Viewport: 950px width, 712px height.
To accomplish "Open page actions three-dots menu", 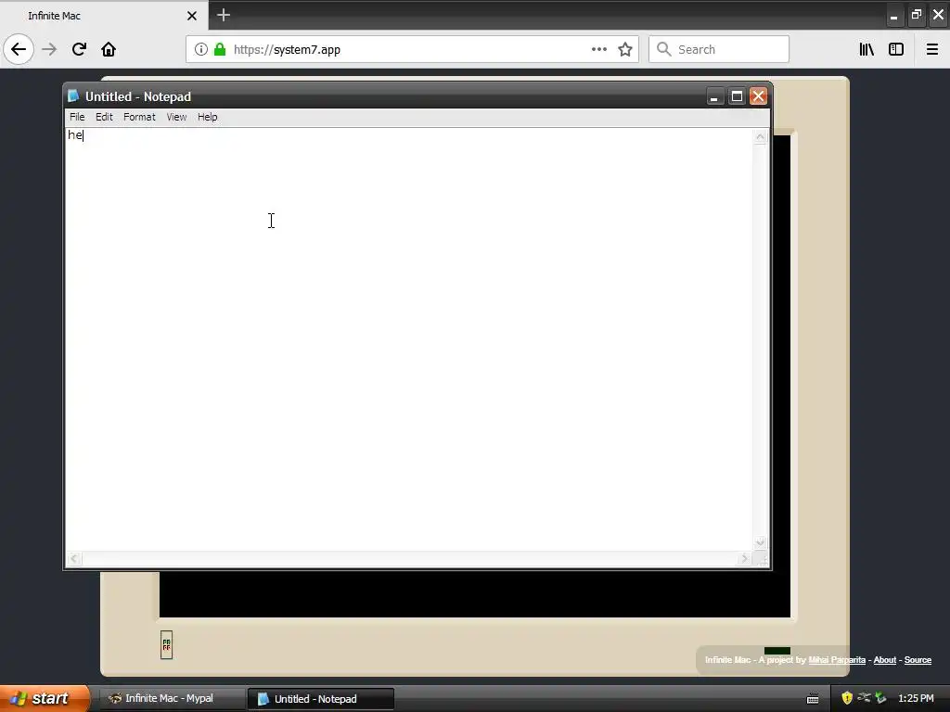I will 598,49.
